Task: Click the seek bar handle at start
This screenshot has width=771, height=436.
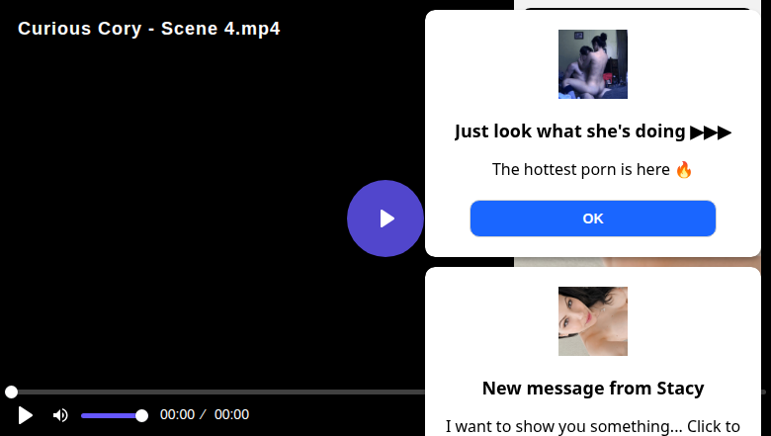Action: 11,392
